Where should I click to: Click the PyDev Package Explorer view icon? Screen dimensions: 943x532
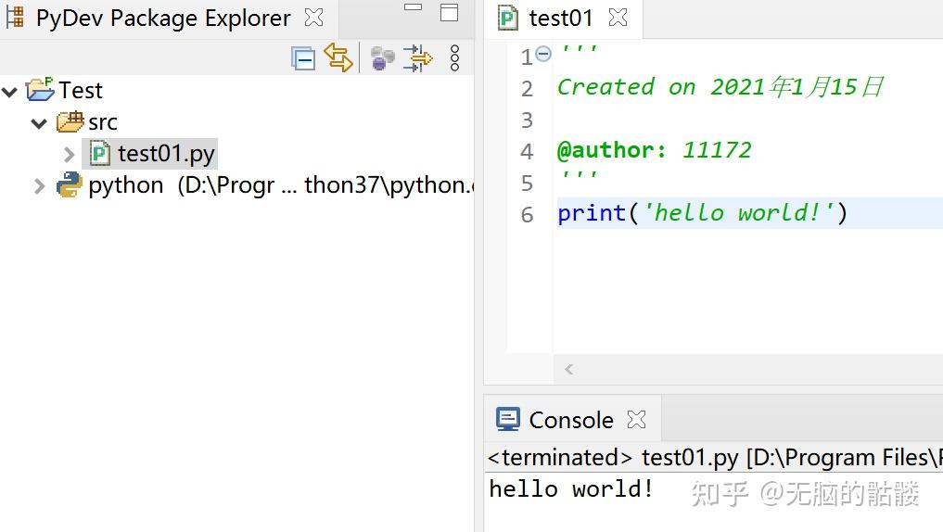pos(15,17)
